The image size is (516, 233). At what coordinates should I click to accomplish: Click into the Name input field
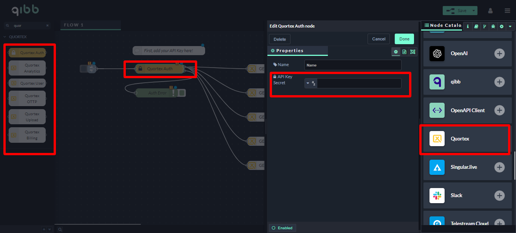tap(353, 65)
